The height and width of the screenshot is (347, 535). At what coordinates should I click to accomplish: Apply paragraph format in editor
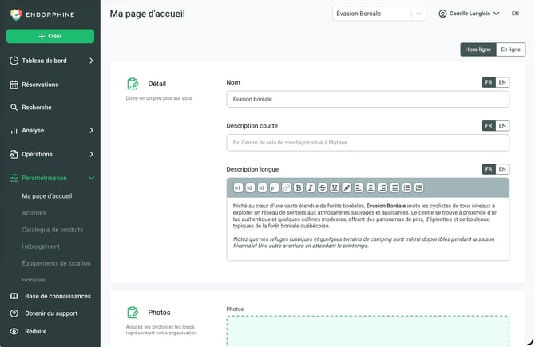[x=274, y=187]
